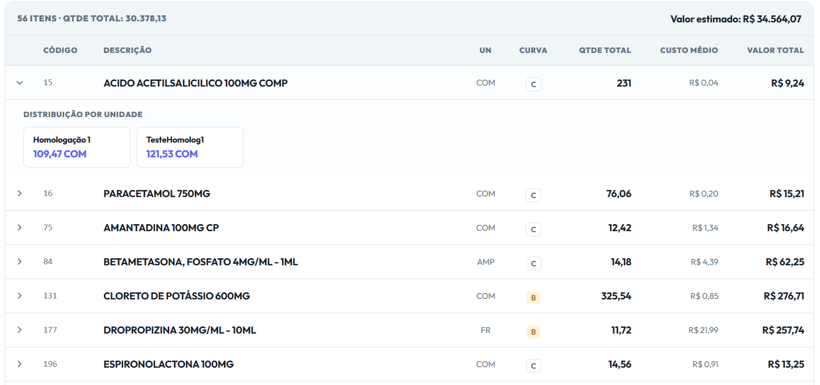Click quantity 76,06 for PARACETAMOL
Viewport: 820px width, 385px height.
click(619, 194)
